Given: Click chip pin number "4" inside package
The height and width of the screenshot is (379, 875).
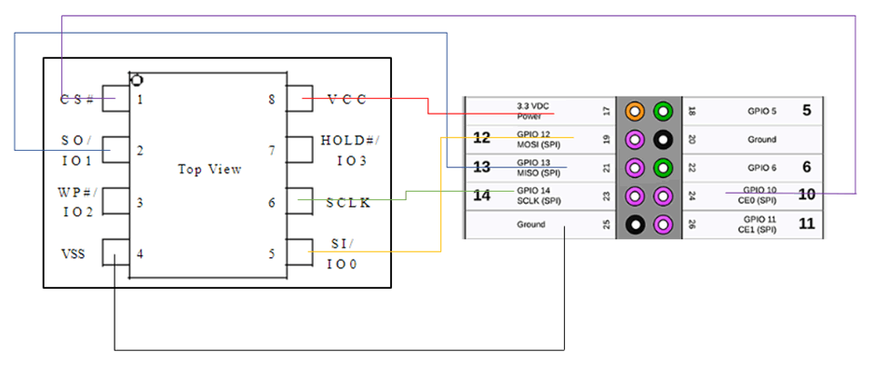Looking at the screenshot, I should [140, 254].
